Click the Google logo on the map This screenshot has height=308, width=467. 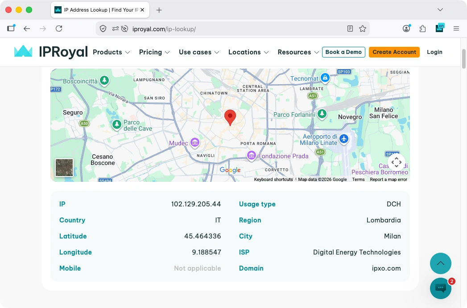point(230,170)
